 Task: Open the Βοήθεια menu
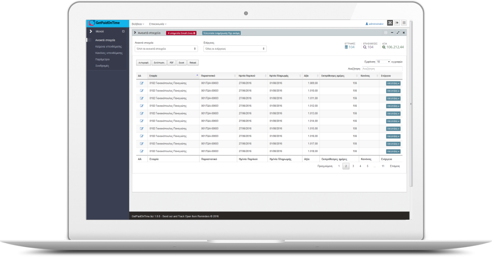(138, 24)
